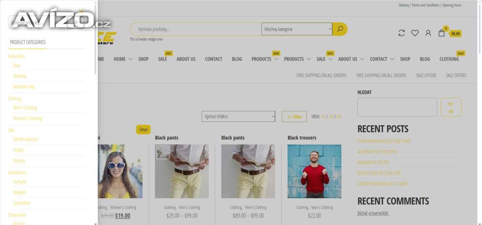Screen dimensions: 482x225
Task: Select Women's Clothing in the sidebar
Action: pyautogui.click(x=28, y=118)
